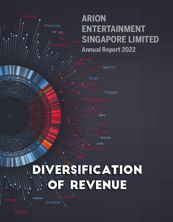Click the word "ARION" in the title

(x=94, y=18)
